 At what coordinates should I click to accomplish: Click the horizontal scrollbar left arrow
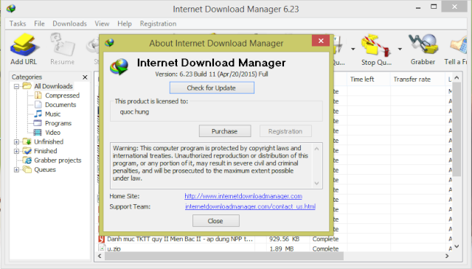click(x=100, y=256)
